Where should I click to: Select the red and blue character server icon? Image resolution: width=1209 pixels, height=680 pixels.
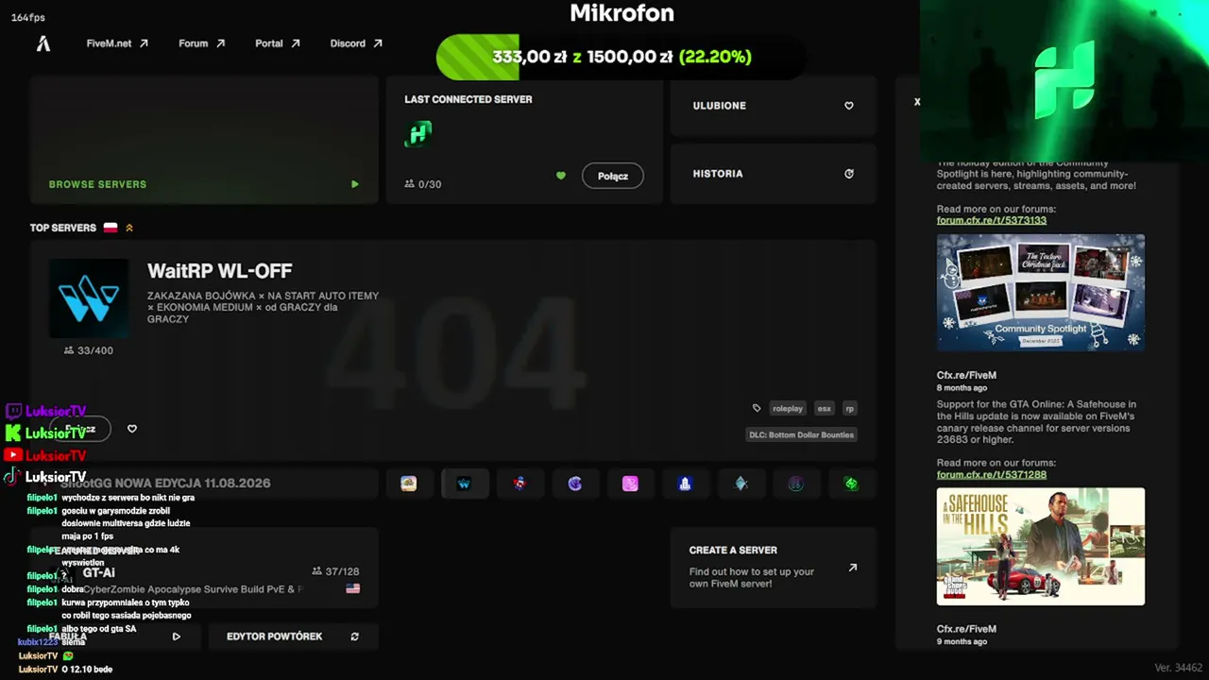click(x=519, y=484)
